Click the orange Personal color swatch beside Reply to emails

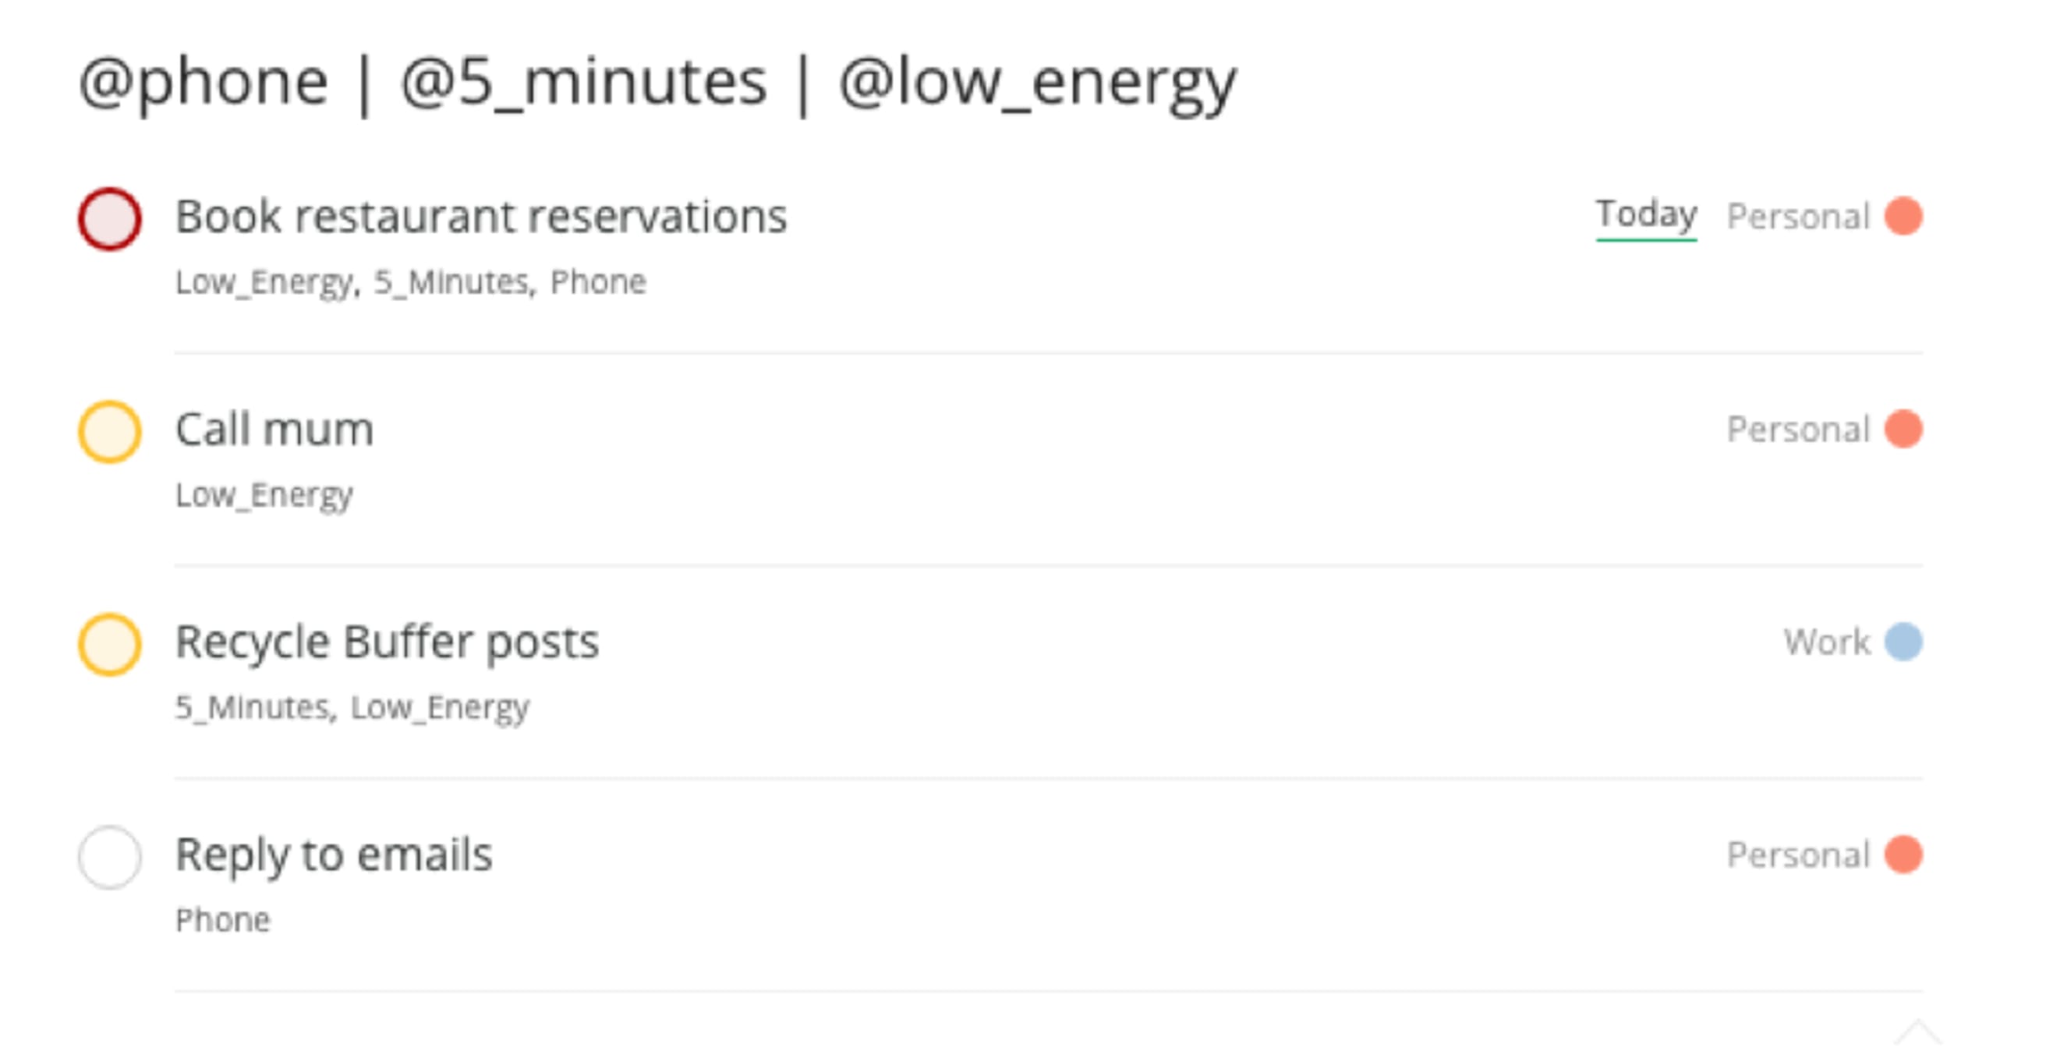click(1903, 855)
